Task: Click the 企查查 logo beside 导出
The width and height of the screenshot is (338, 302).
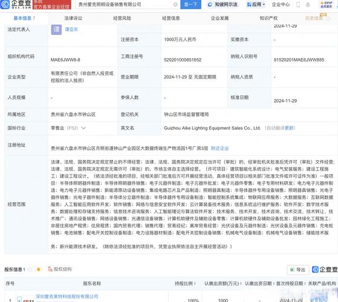Action: coord(325,269)
